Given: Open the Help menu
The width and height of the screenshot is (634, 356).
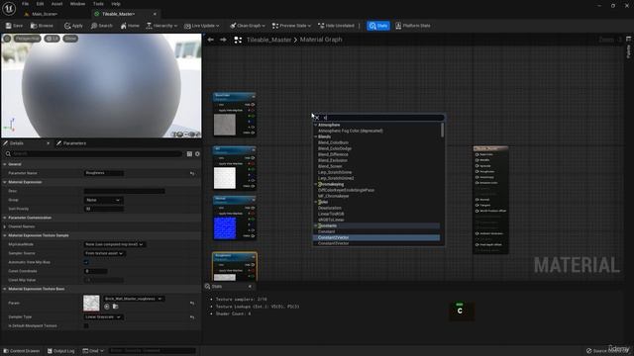Looking at the screenshot, I should tap(116, 4).
